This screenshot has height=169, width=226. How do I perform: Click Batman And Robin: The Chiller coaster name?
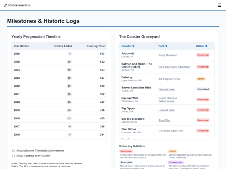coord(136,65)
